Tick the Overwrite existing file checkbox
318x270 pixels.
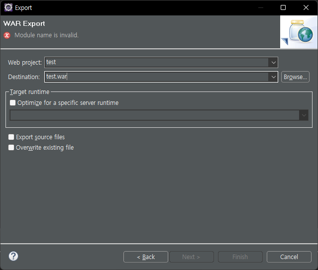coord(11,147)
